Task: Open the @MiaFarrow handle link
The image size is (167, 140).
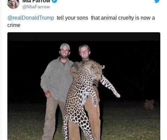Action: coord(36,7)
